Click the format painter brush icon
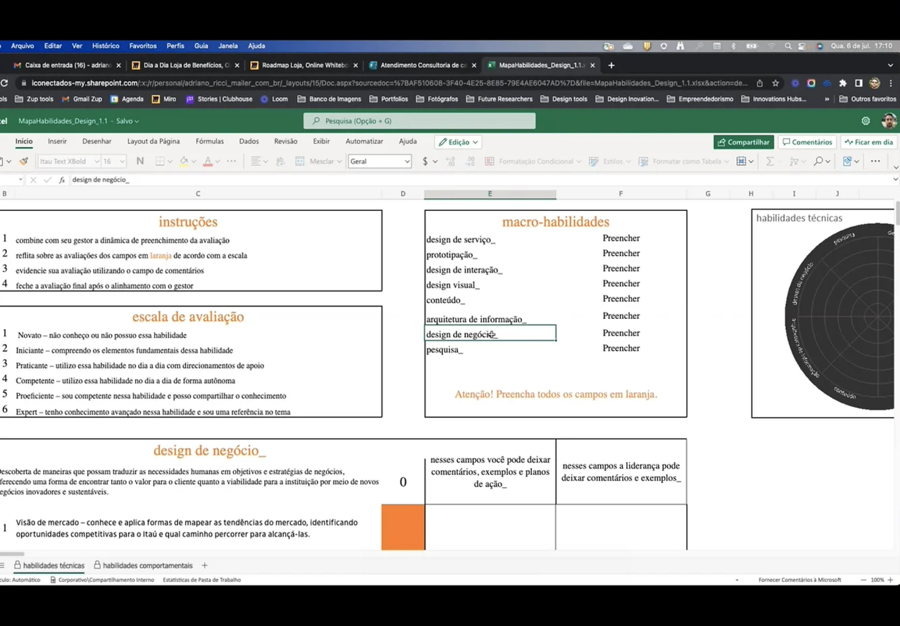 pos(24,161)
